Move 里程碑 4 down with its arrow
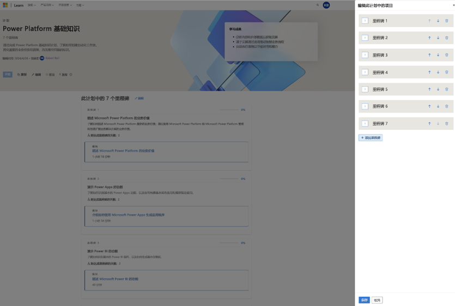The width and height of the screenshot is (455, 306). point(438,72)
